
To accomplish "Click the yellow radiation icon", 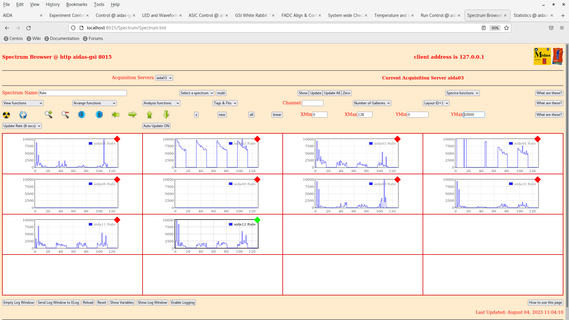I will coord(6,115).
